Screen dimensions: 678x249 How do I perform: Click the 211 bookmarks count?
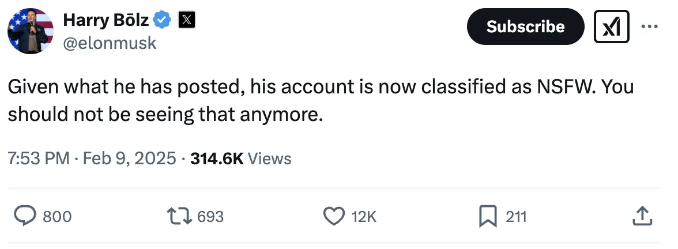[x=516, y=217]
